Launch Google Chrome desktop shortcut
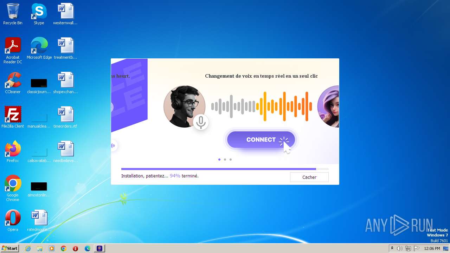Screen dimensions: 450x253 pyautogui.click(x=13, y=188)
